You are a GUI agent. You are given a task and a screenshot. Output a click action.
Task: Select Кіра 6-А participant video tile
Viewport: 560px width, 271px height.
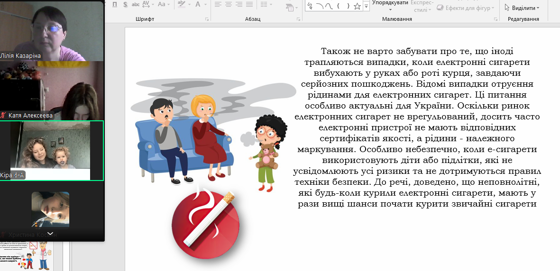point(52,150)
